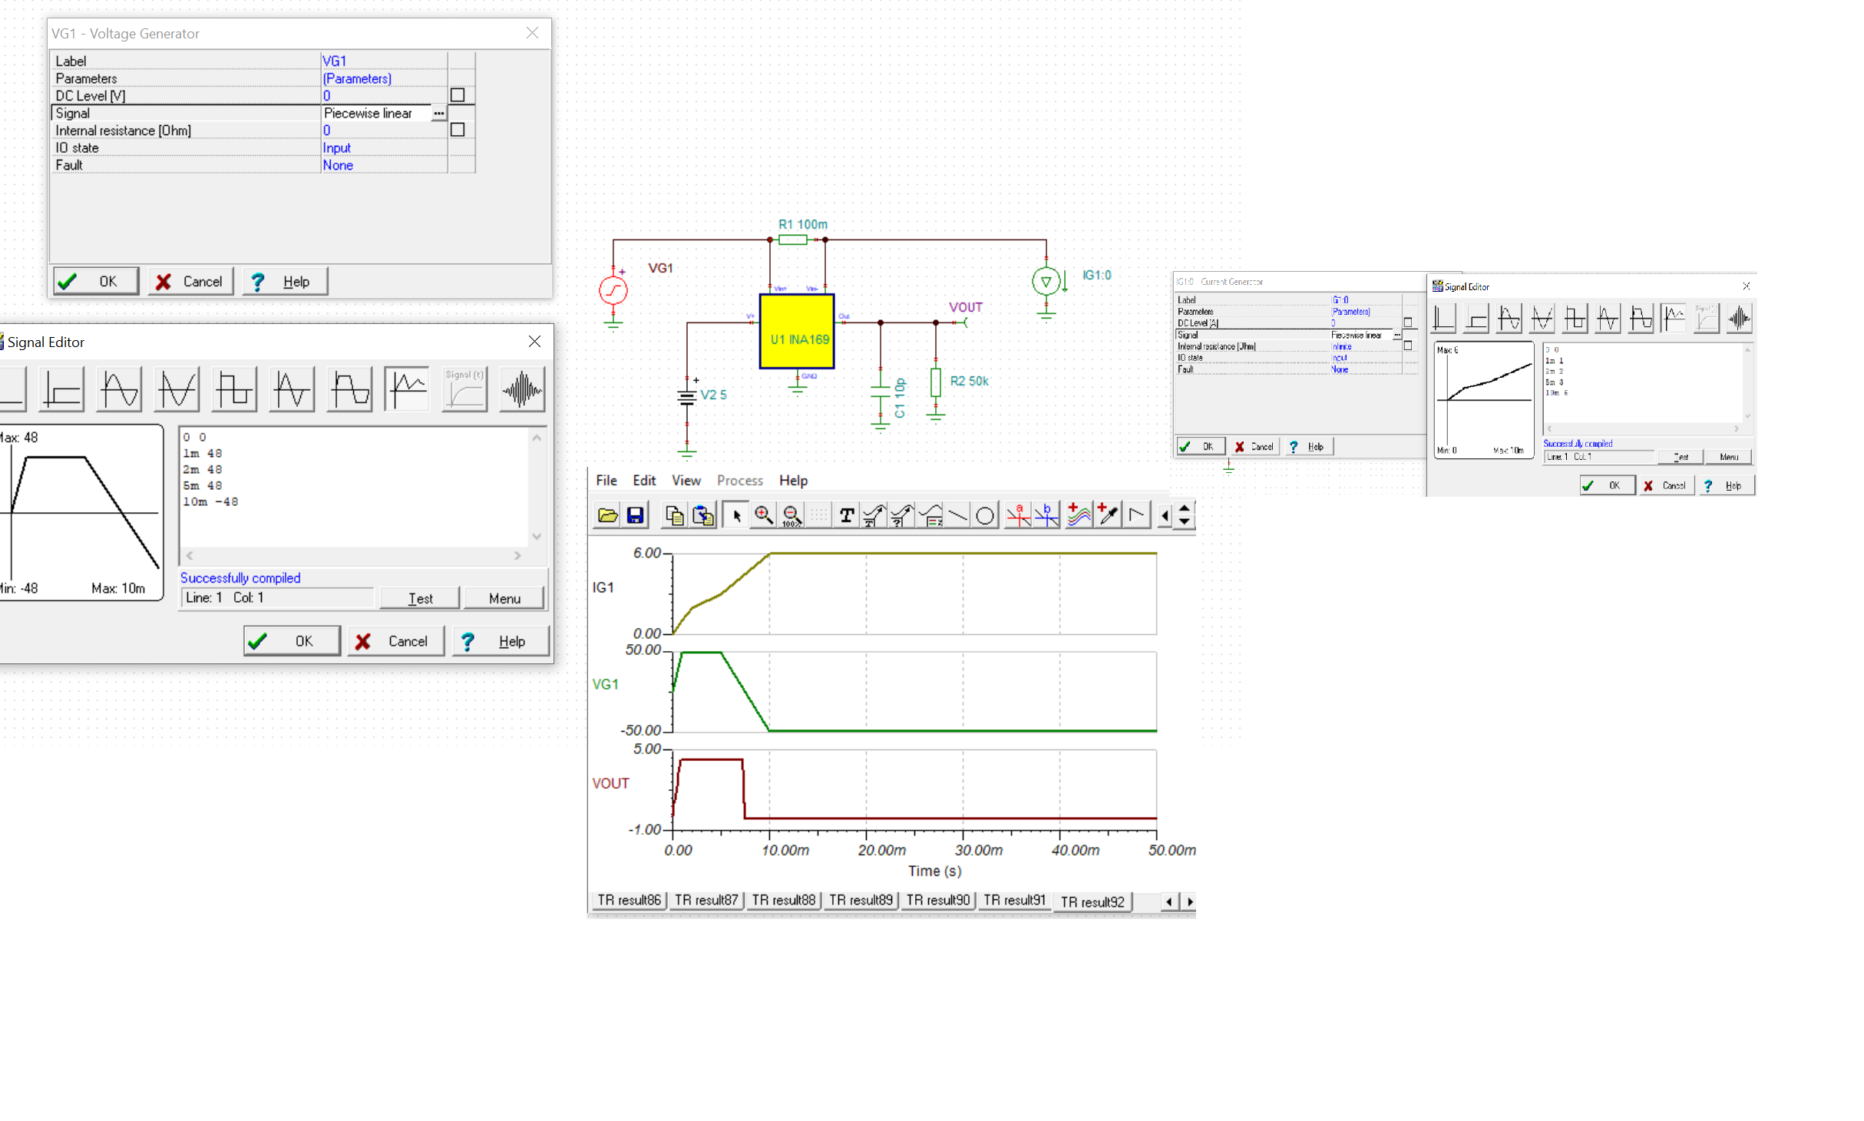1864x1121 pixels.
Task: Select the pulse waveform in small Signal Editor
Action: pyautogui.click(x=1444, y=318)
